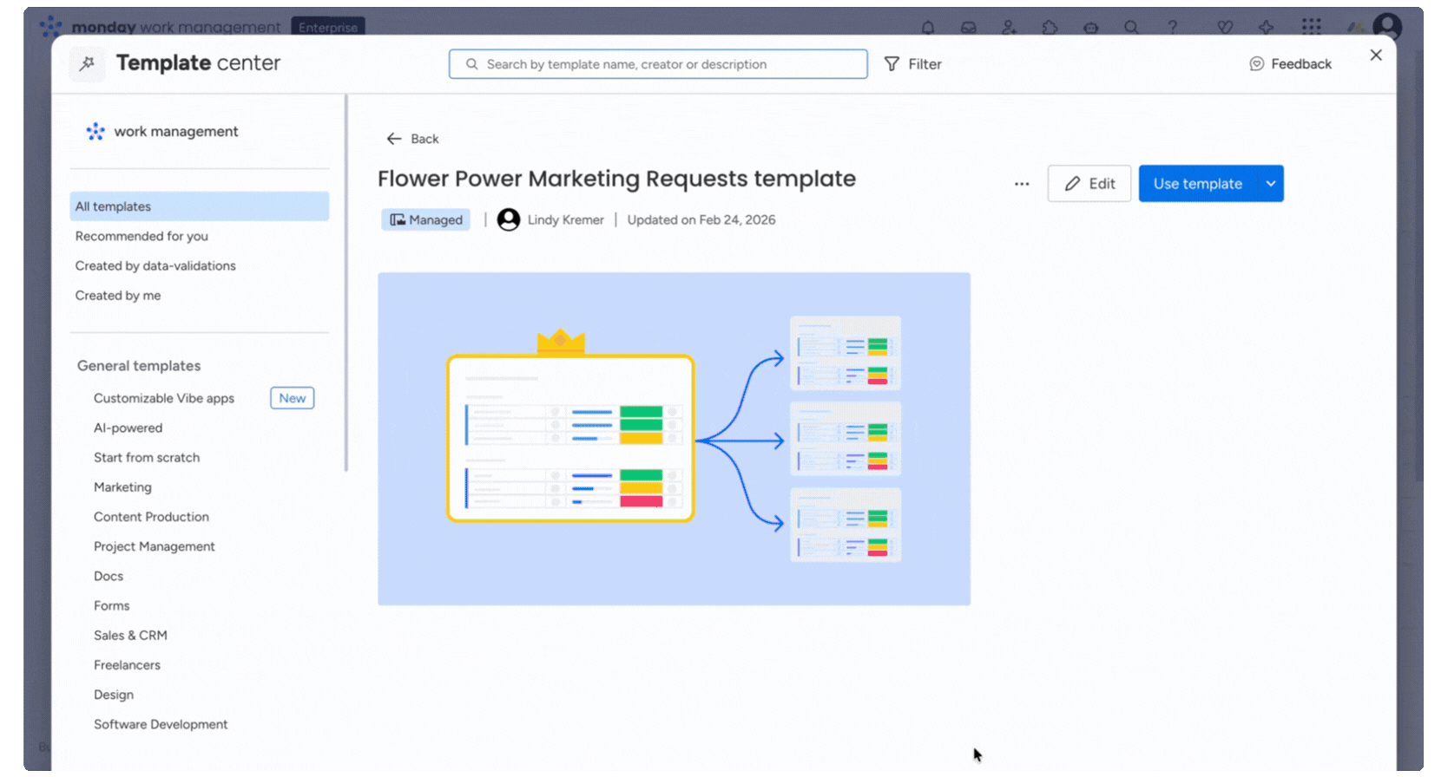Image resolution: width=1448 pixels, height=777 pixels.
Task: Open the three-dot more options menu
Action: (x=1022, y=184)
